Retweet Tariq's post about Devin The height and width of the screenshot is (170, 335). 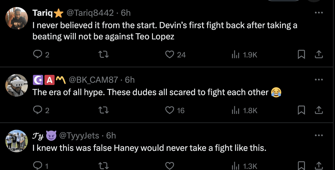[x=105, y=55]
